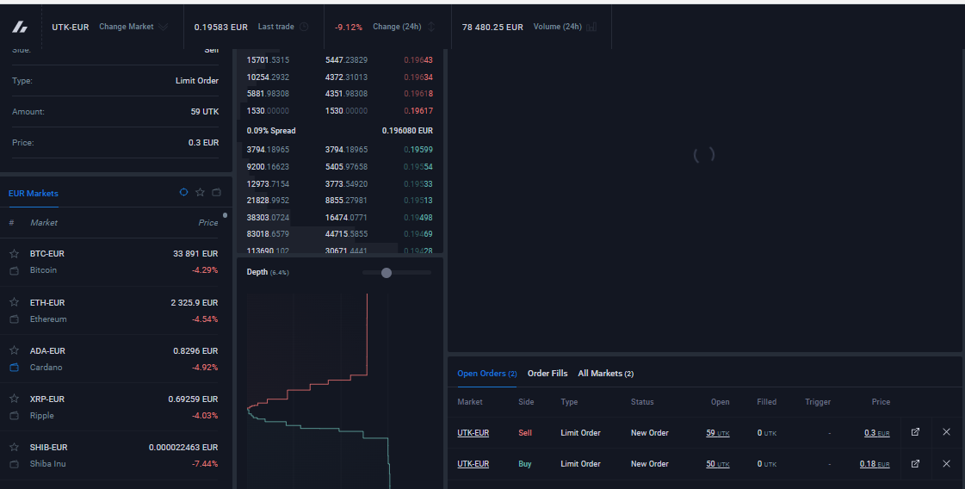Adjust the Depth chart slider handle
Screen dimensions: 965x489
pos(387,273)
